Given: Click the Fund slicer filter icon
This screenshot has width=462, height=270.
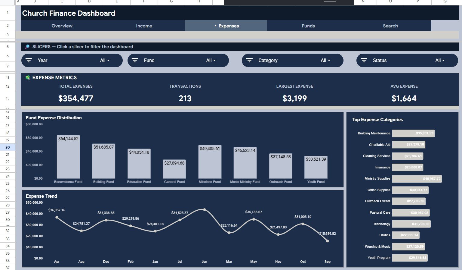Looking at the screenshot, I should tap(135, 60).
